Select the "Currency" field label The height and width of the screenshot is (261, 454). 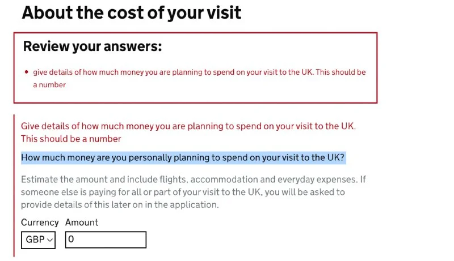coord(40,223)
